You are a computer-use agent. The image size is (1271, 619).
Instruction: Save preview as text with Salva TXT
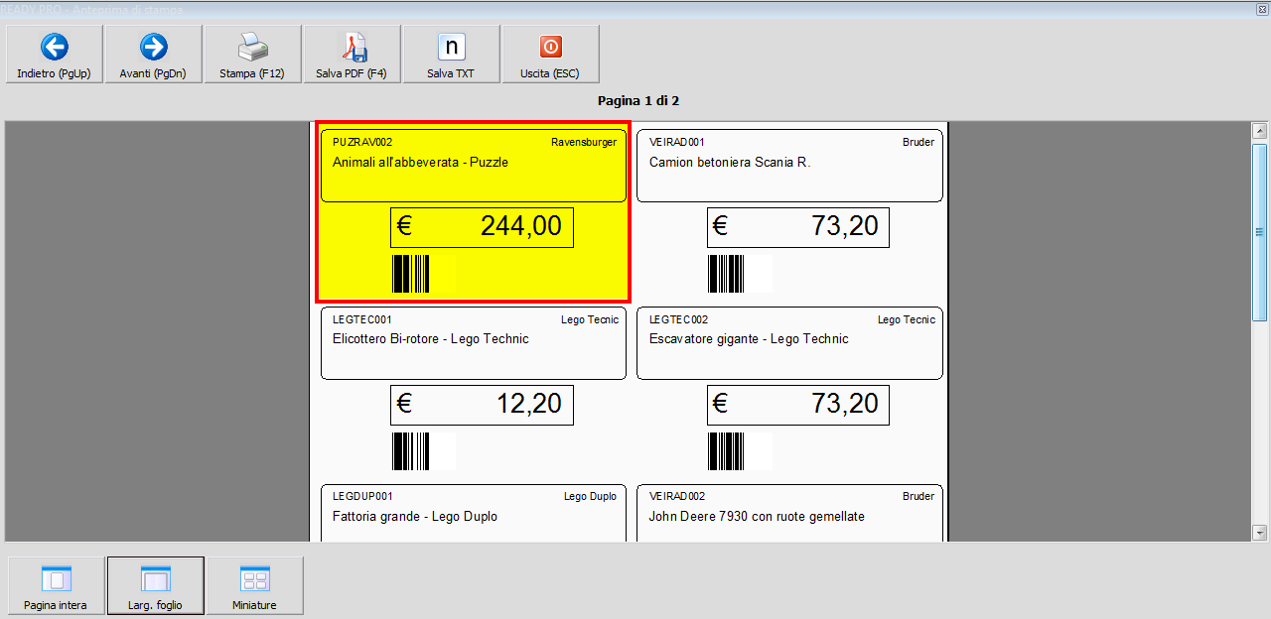[452, 54]
